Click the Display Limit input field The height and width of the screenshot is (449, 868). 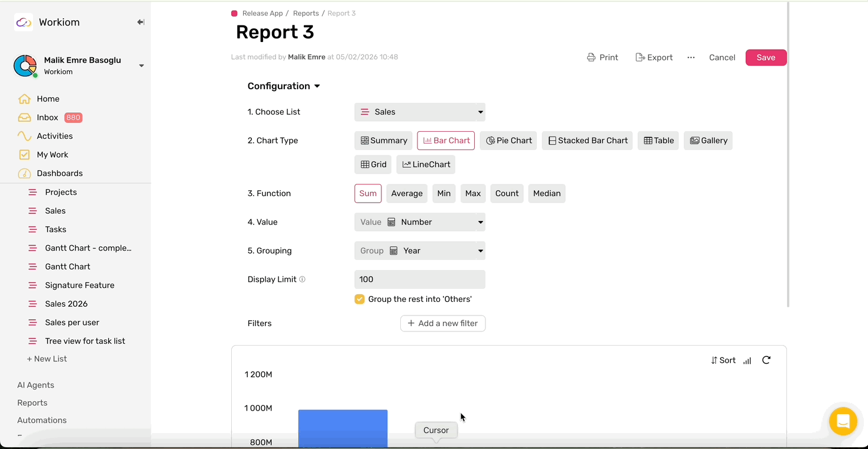(x=420, y=279)
